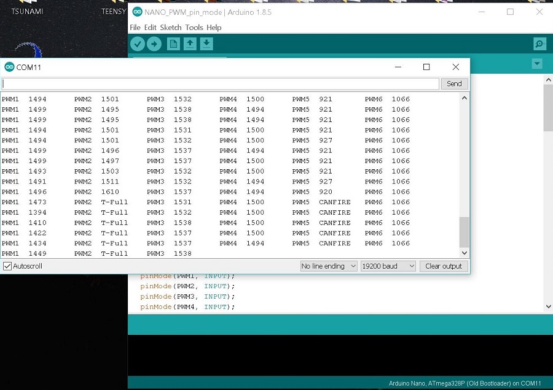Open the Help menu
The image size is (553, 390).
(x=214, y=28)
